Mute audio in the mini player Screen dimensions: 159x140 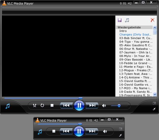tap(105, 132)
